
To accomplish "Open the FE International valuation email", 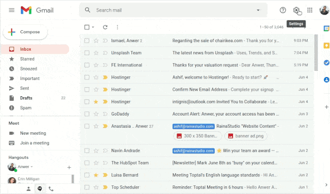I will (197, 65).
